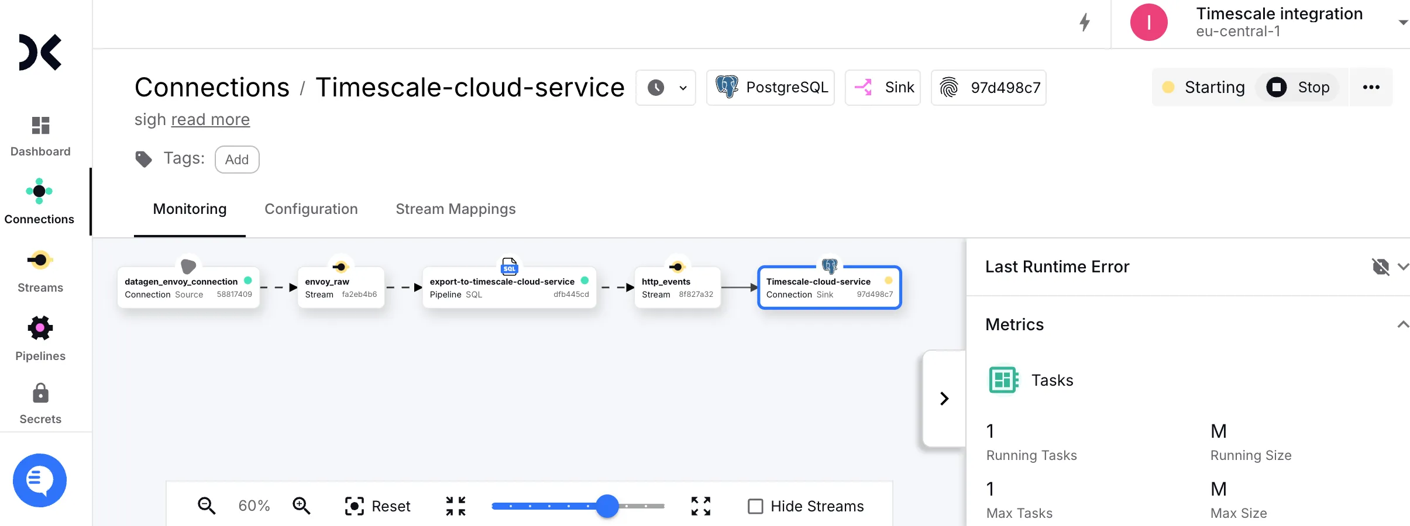The height and width of the screenshot is (526, 1410).
Task: Select the Timescale-cloud-service sink node
Action: pyautogui.click(x=830, y=288)
